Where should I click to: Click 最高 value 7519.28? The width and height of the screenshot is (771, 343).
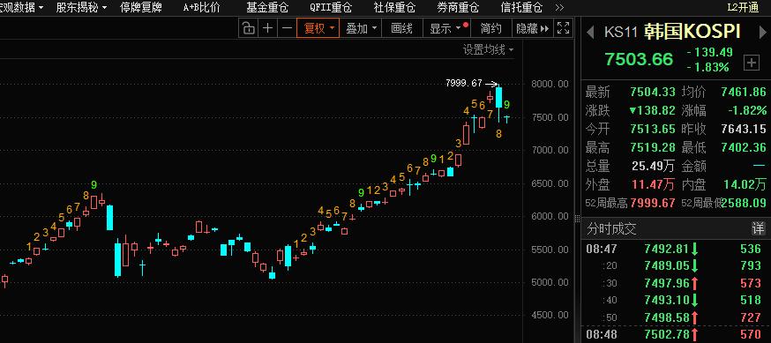653,147
